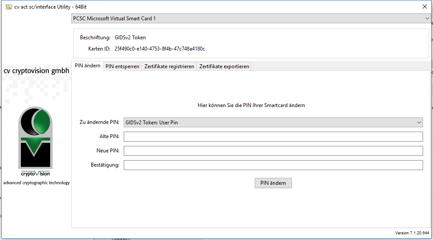Click the cryptovision logo image
Viewport: 433px width, 240px height.
36,141
